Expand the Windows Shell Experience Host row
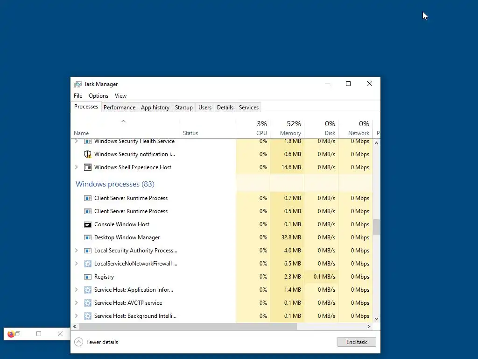The height and width of the screenshot is (359, 478). (76, 167)
